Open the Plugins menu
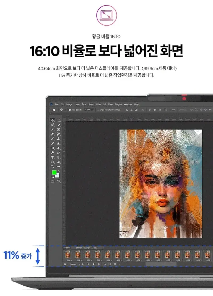This screenshot has width=213, height=296. tap(118, 104)
